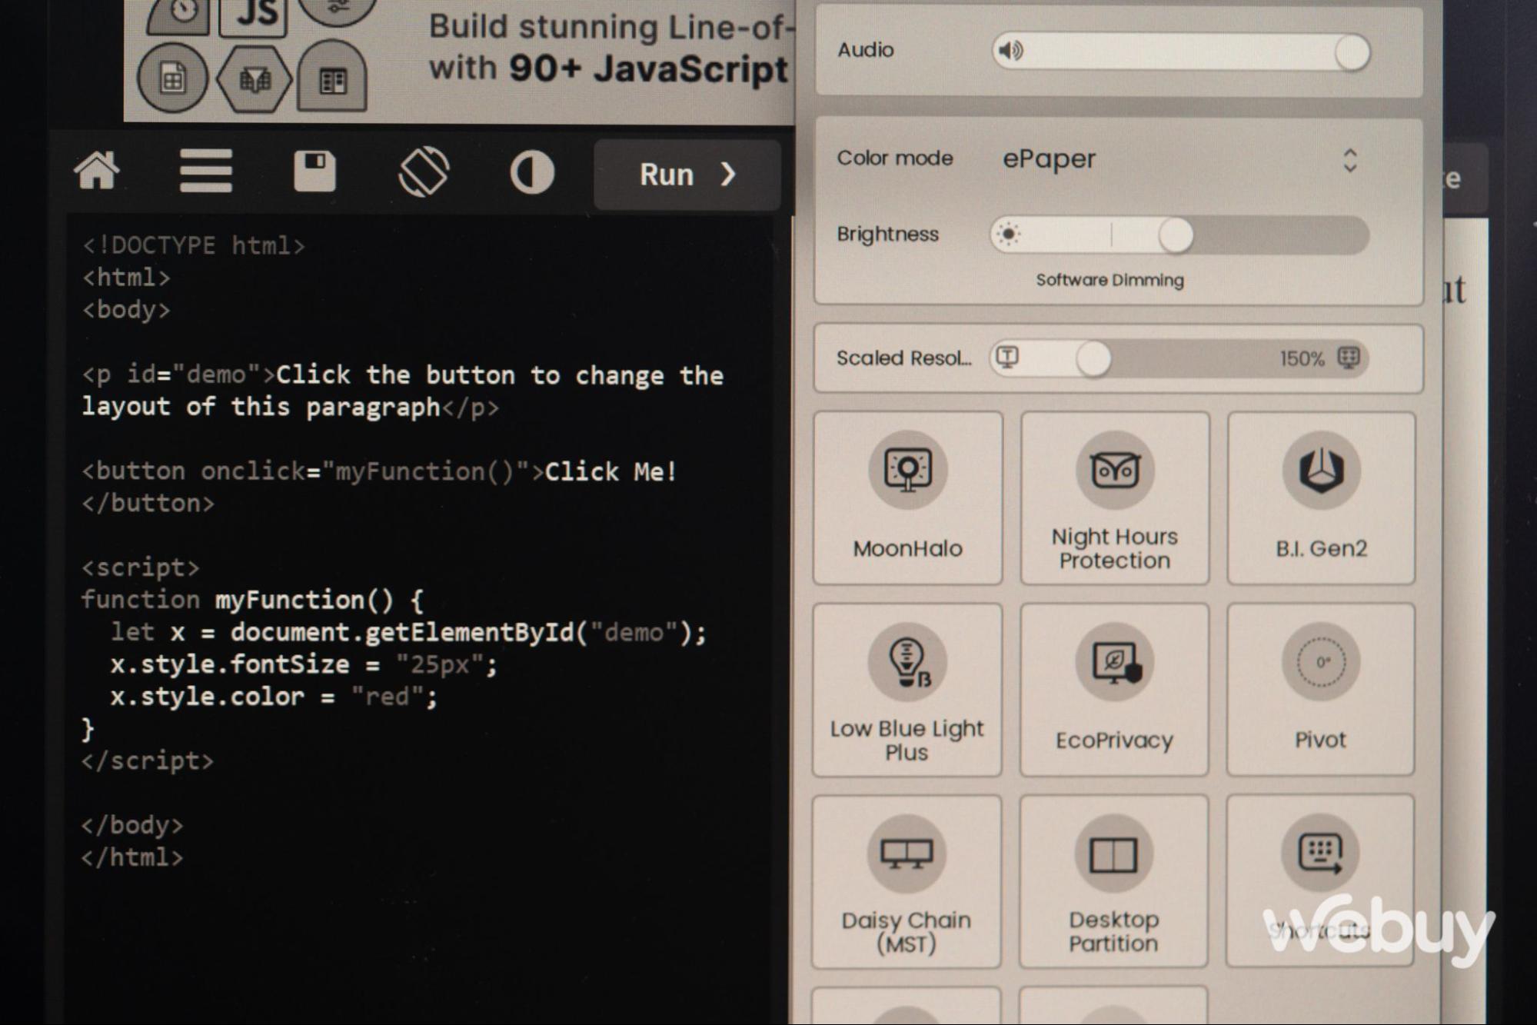The height and width of the screenshot is (1025, 1537).
Task: Click the document.getElementById("demo") line
Action: tap(408, 632)
